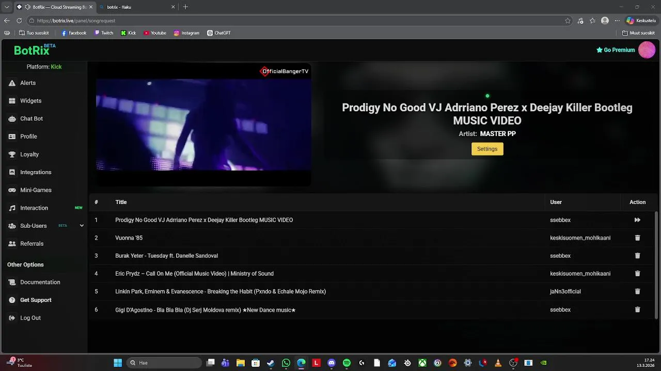Click user jaNn3official in the queue
661x371 pixels.
(x=565, y=292)
